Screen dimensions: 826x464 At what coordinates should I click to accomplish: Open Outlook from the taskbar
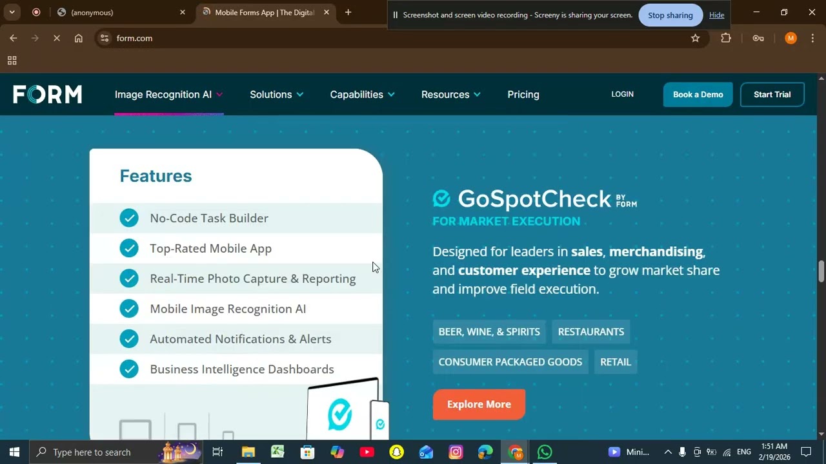tap(426, 452)
